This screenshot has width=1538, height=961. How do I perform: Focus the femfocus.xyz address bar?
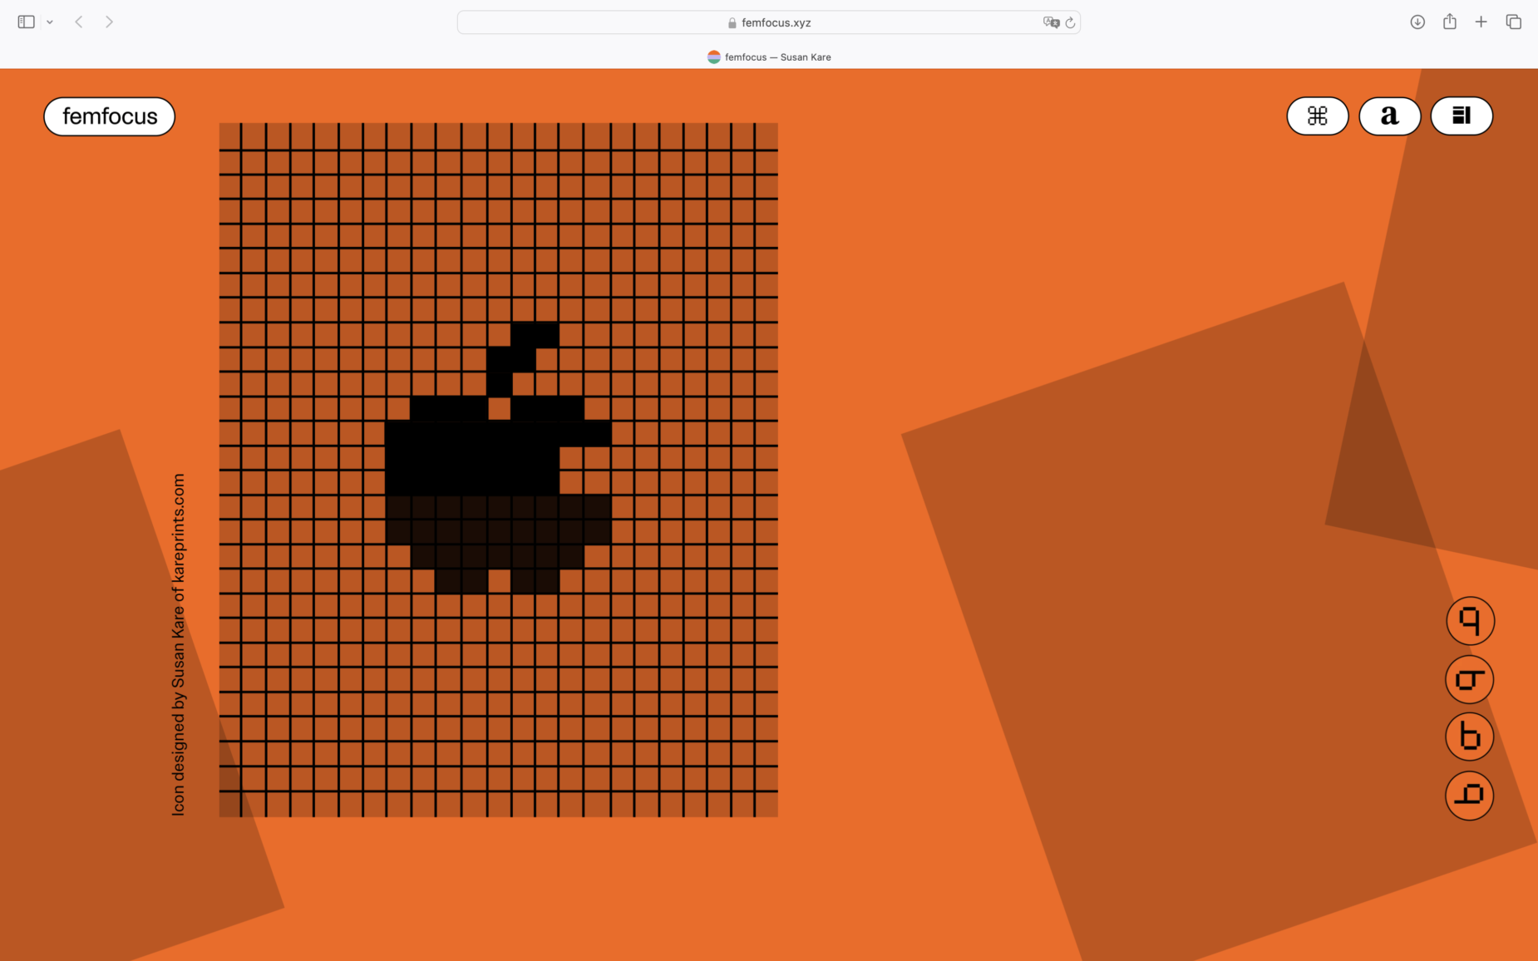coord(768,22)
